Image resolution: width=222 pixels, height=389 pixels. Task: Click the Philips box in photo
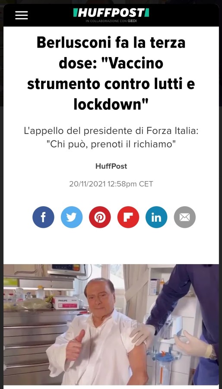coord(65,303)
